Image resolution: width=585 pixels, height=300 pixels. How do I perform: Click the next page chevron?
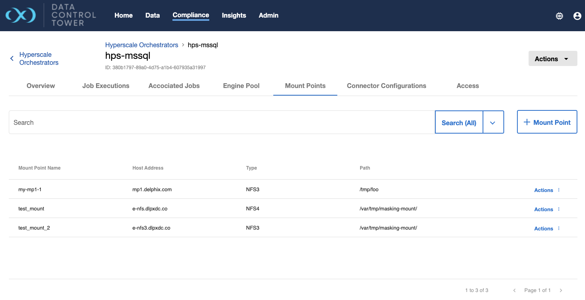click(561, 290)
